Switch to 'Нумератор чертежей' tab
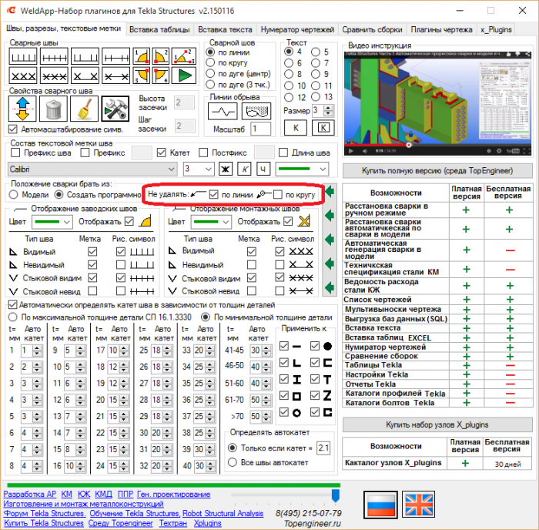The height and width of the screenshot is (530, 539). pyautogui.click(x=297, y=29)
